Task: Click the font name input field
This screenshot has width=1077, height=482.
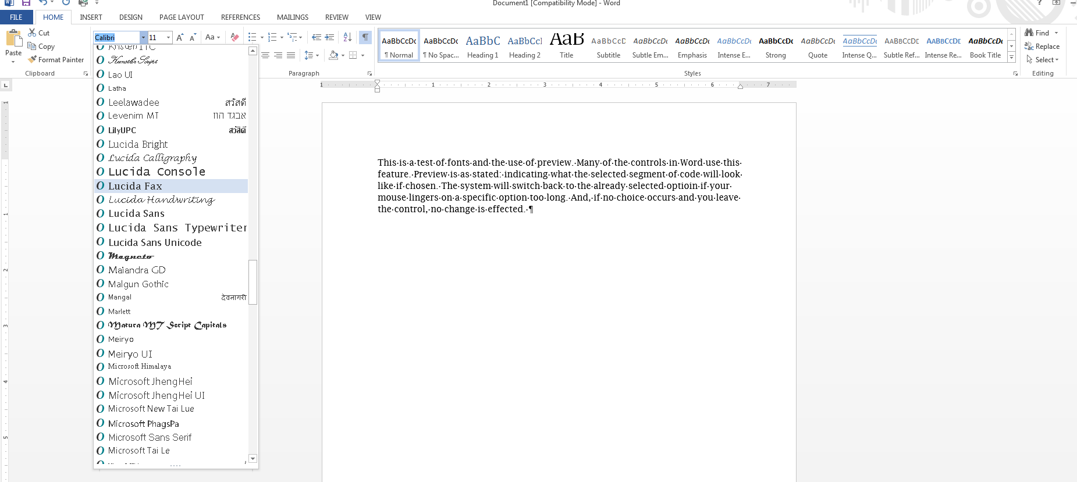Action: point(117,37)
